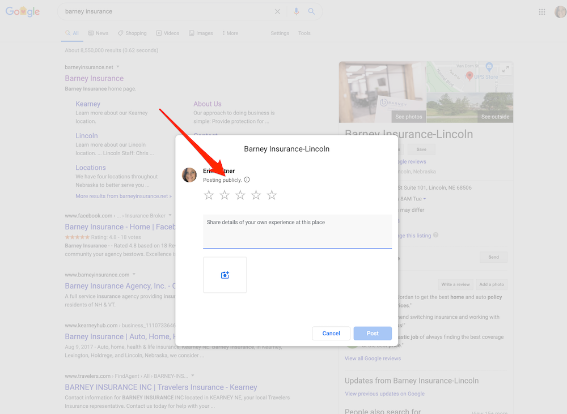Choose the third rating star
Viewport: 567px width, 414px height.
pos(240,195)
